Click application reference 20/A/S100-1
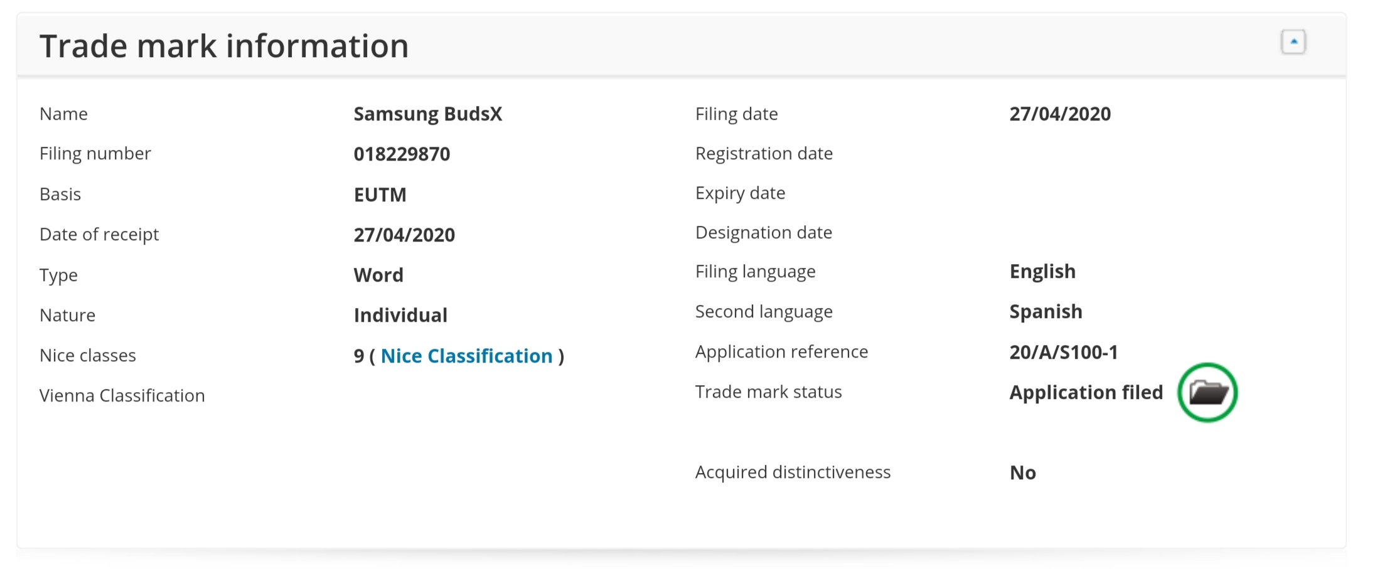This screenshot has height=569, width=1380. [x=1064, y=352]
